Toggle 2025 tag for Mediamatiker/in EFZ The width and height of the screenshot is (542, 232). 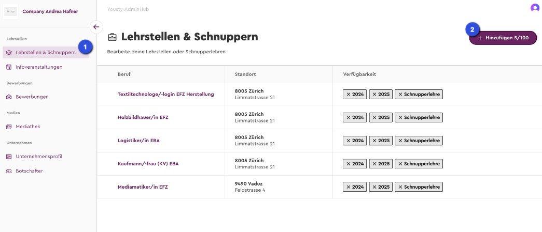pyautogui.click(x=381, y=187)
